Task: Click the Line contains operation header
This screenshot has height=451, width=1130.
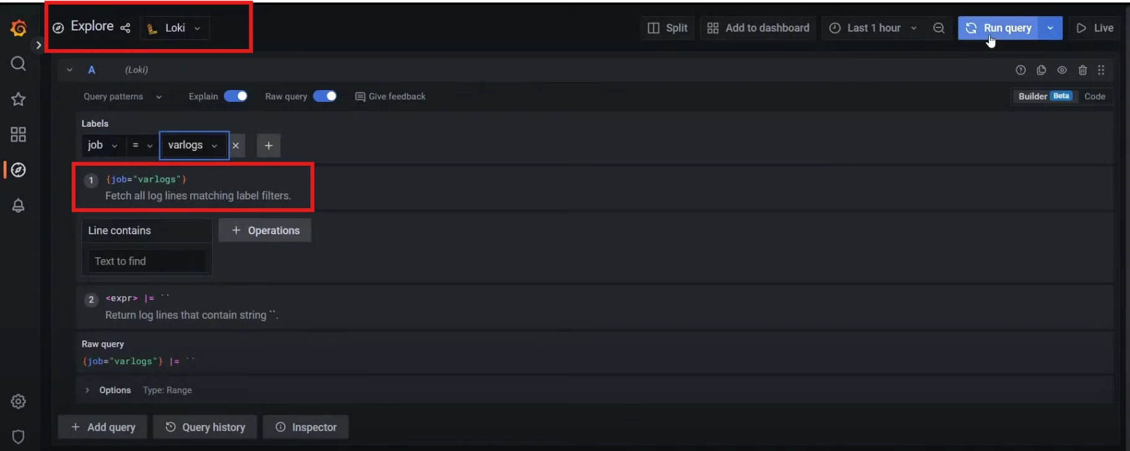Action: (x=147, y=230)
